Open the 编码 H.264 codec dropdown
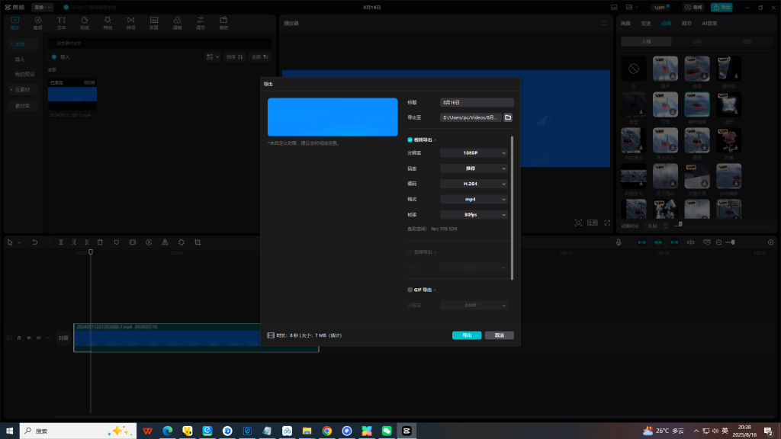781x439 pixels. tap(474, 184)
